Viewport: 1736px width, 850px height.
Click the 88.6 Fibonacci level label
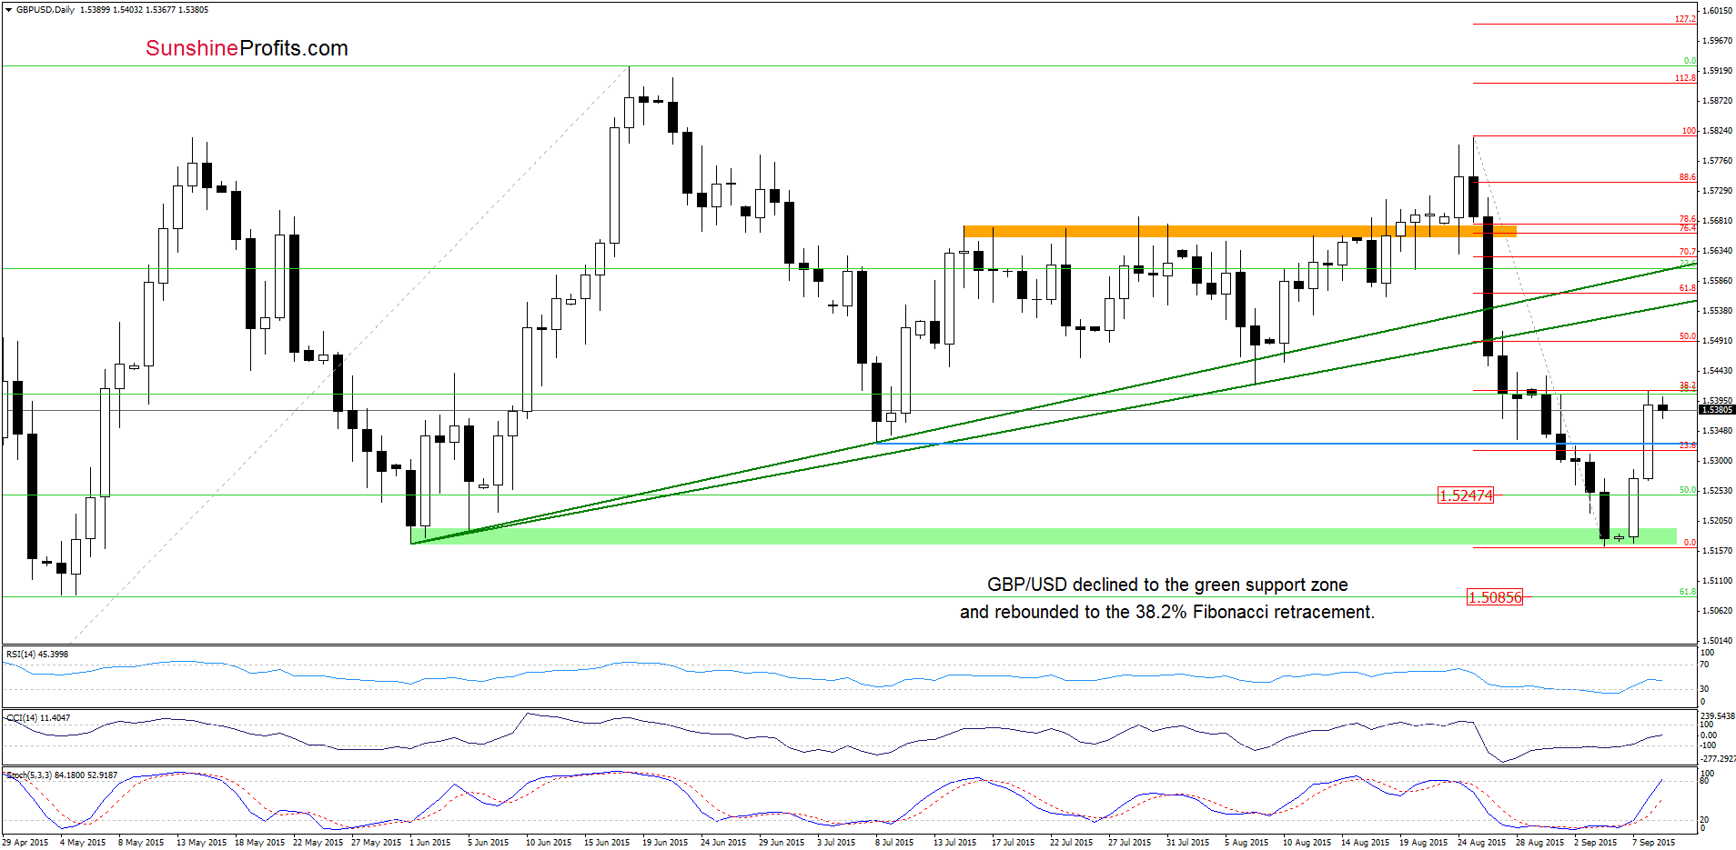click(1687, 177)
